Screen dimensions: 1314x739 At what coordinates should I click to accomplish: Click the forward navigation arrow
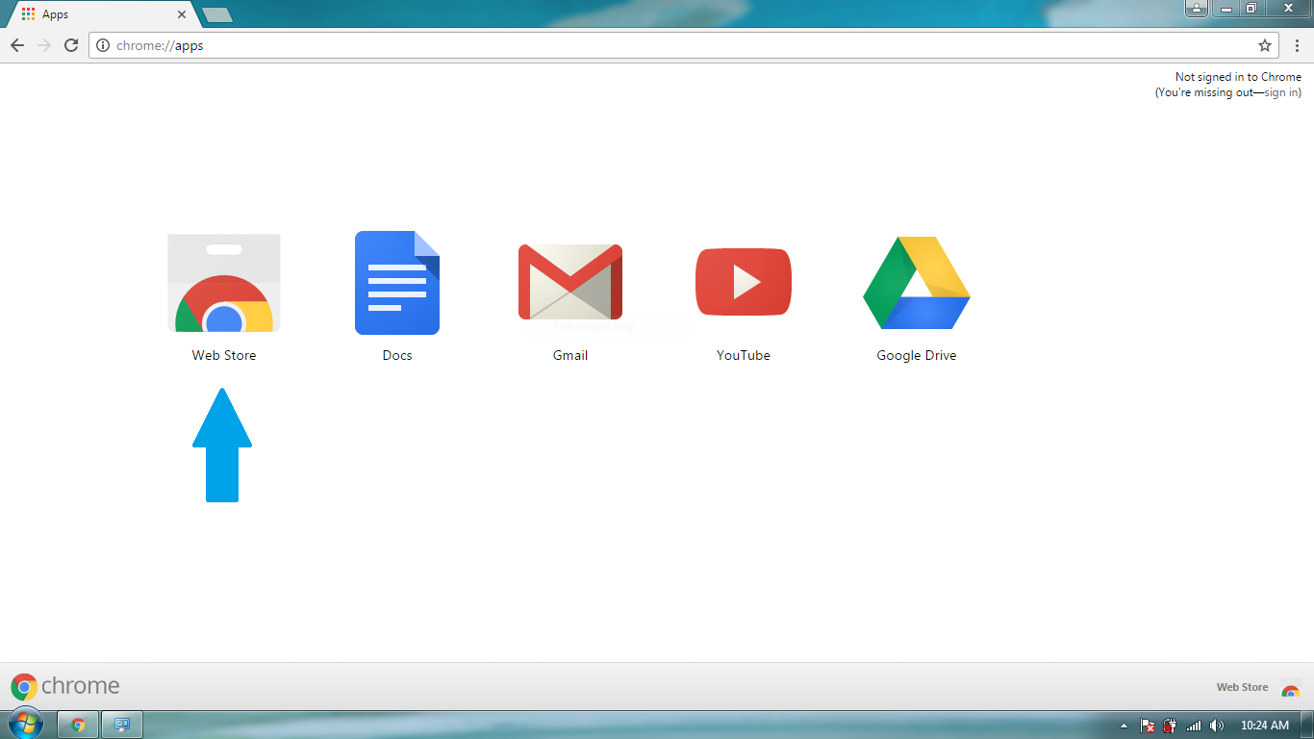click(44, 45)
